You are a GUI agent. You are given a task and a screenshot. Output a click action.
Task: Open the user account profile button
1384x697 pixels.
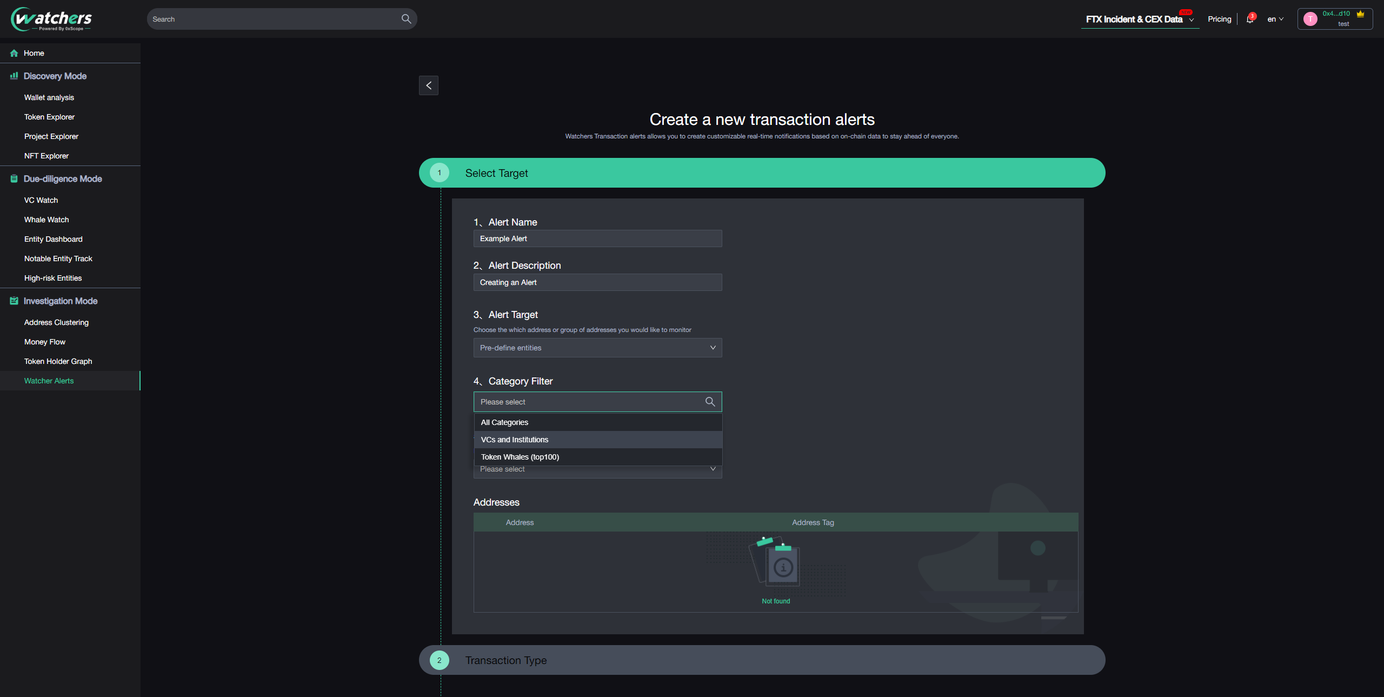pyautogui.click(x=1334, y=19)
